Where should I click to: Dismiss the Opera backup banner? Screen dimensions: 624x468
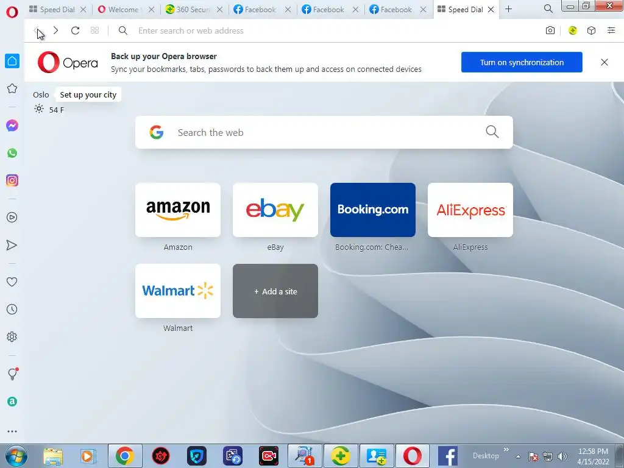tap(604, 62)
